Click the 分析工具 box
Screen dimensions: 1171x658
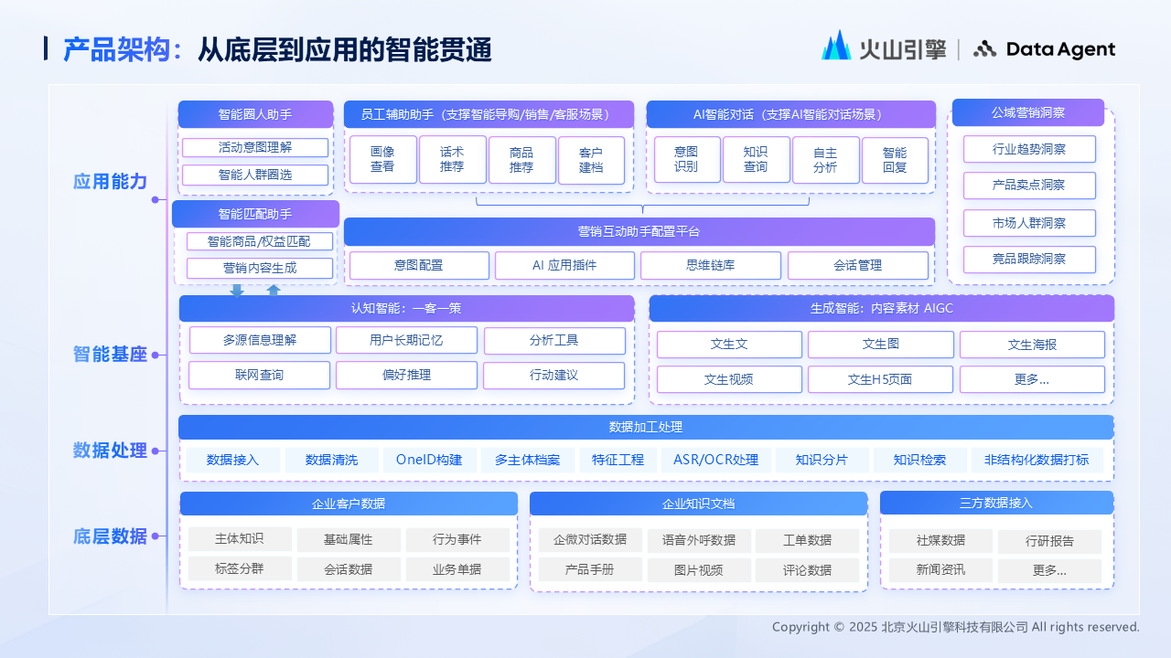pos(554,341)
